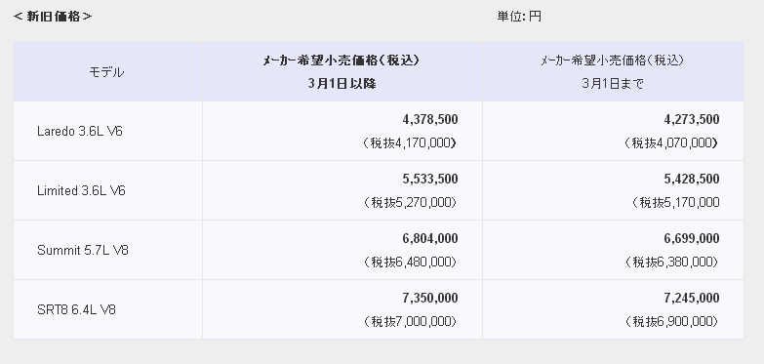Click the 単位: 円 unit label

519,17
